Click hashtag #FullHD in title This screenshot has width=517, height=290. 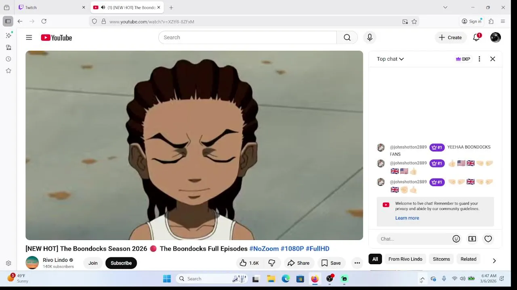coord(317,249)
